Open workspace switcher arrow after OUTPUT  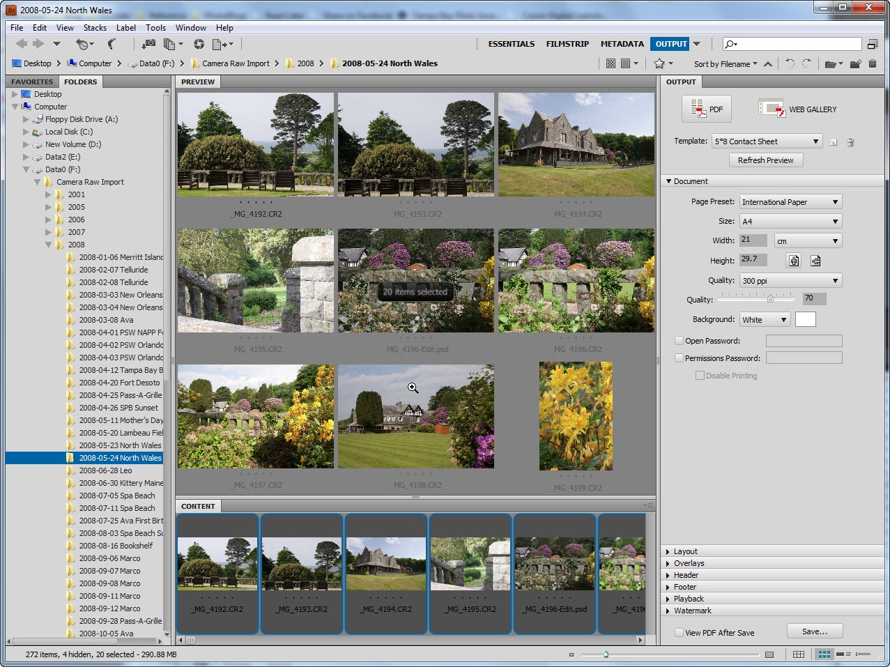pyautogui.click(x=697, y=44)
